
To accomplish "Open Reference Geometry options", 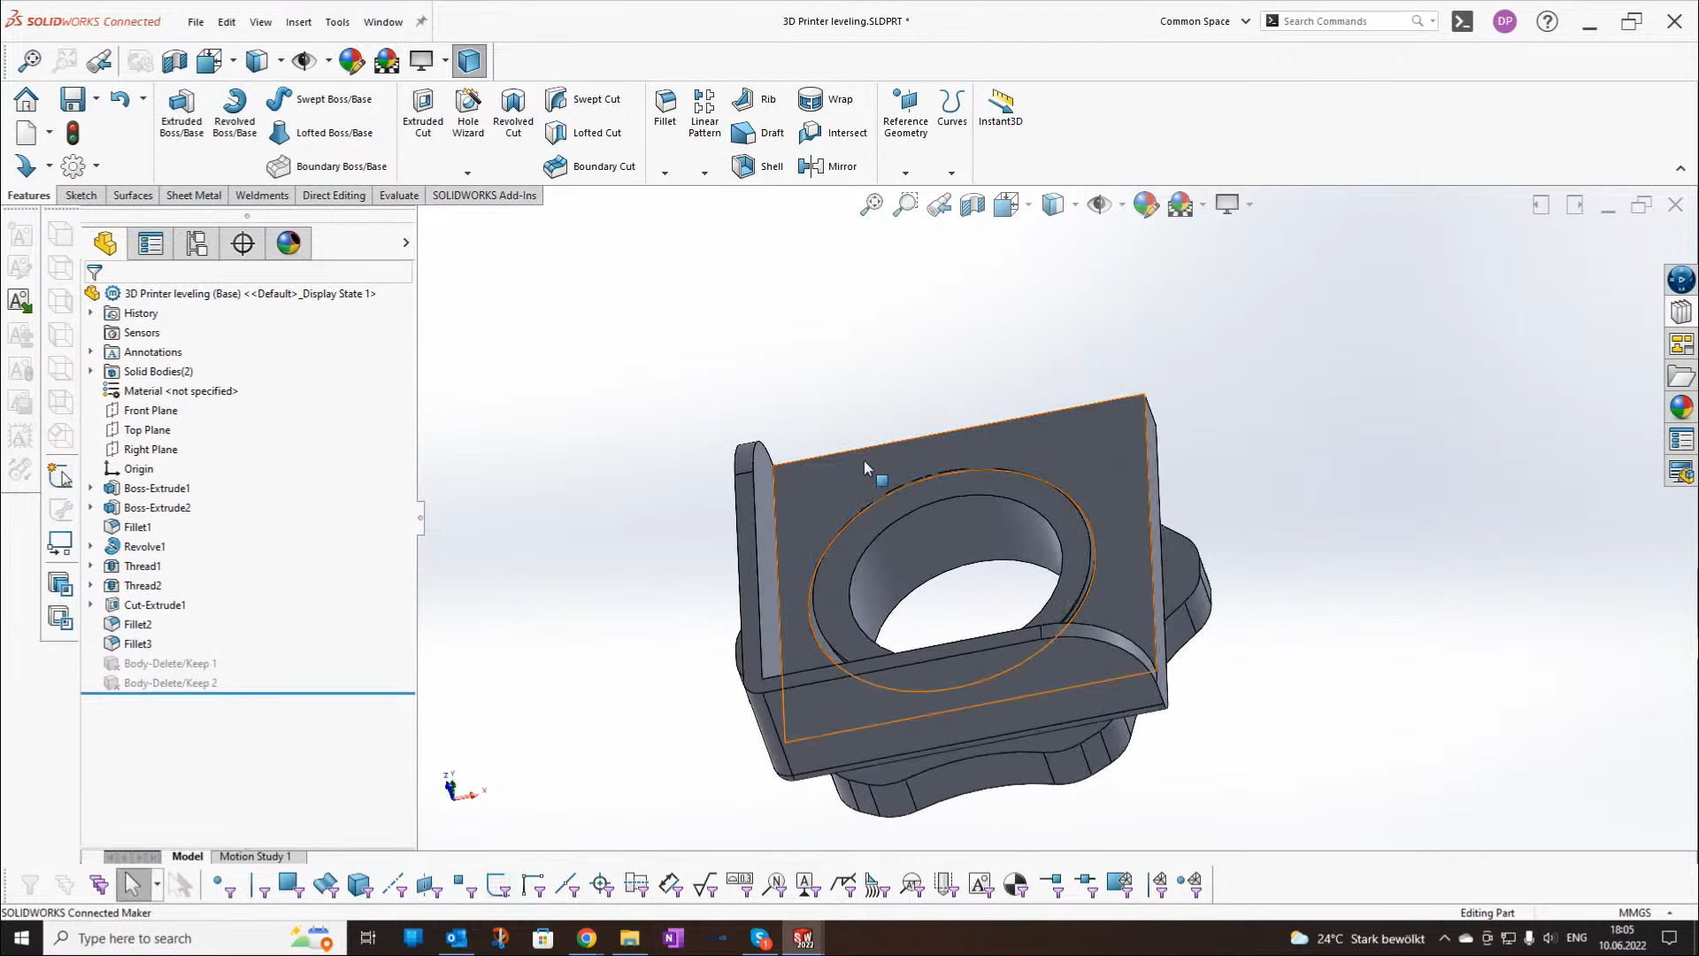I will click(904, 112).
